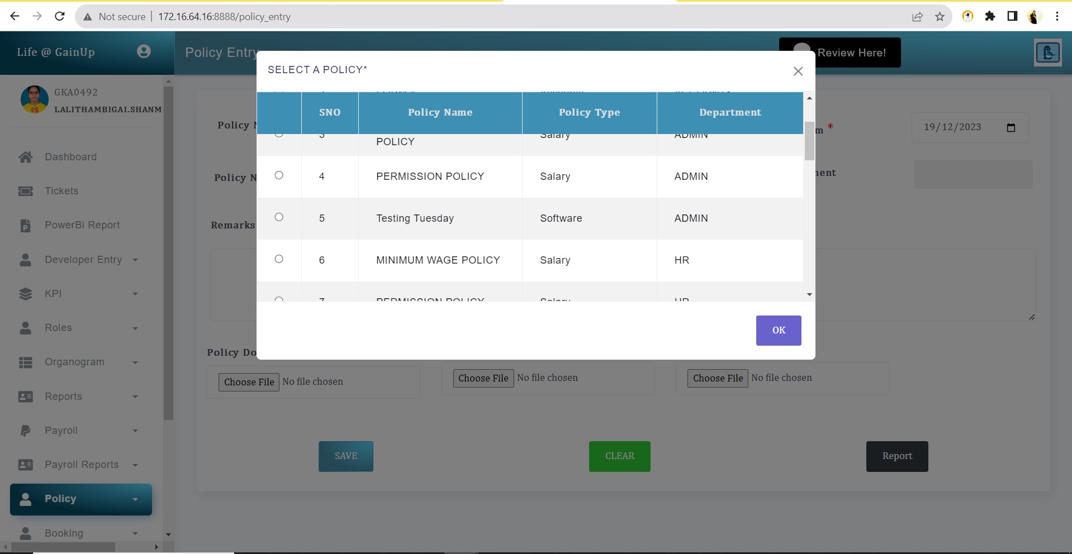Expand the Developer Entry submenu

pyautogui.click(x=135, y=260)
